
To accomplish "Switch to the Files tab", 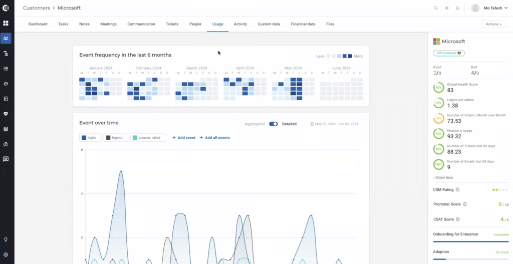I will pyautogui.click(x=330, y=24).
